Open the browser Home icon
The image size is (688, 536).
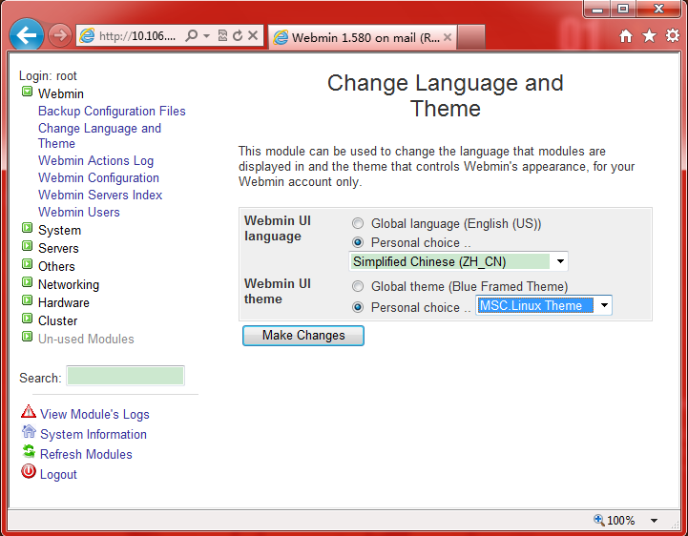click(626, 36)
